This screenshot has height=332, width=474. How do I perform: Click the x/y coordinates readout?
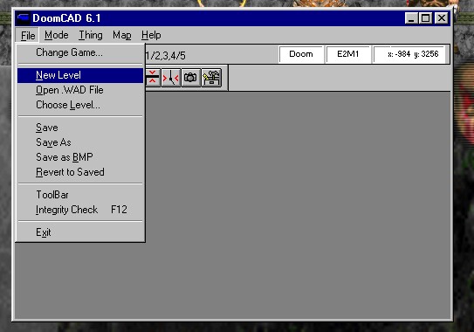pos(410,54)
